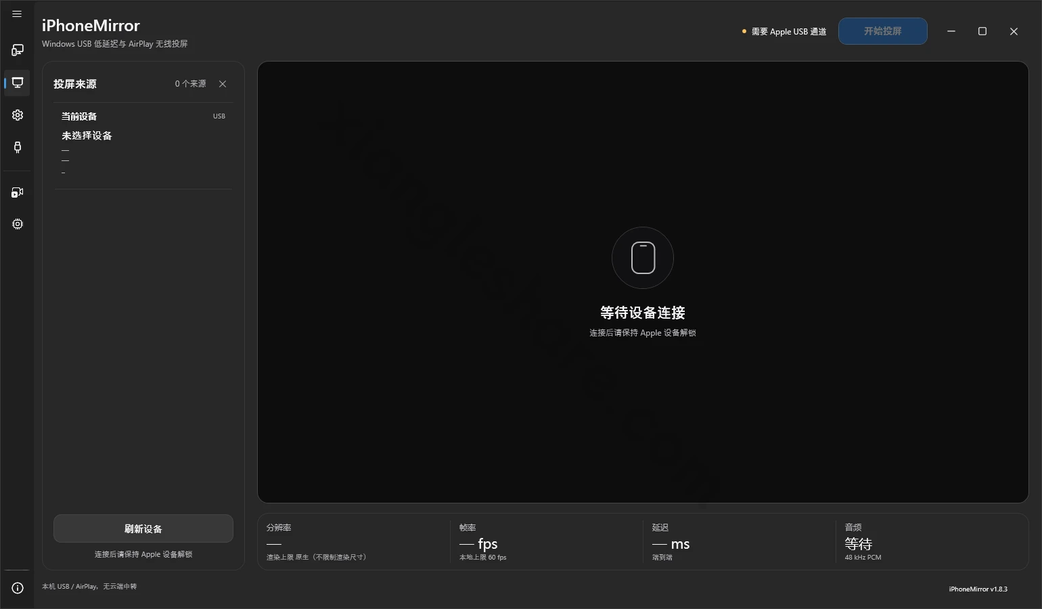Click the iPhoneMirror v1.8.3 version label
The image size is (1042, 609).
click(x=978, y=589)
